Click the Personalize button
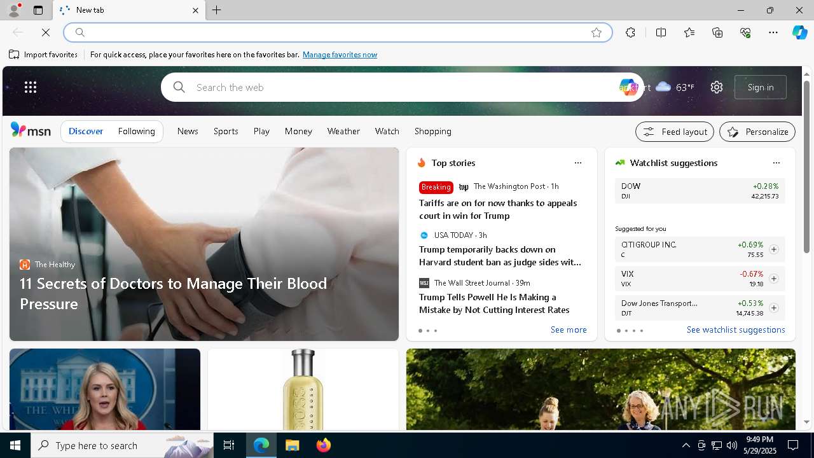Viewport: 814px width, 458px height. (757, 132)
